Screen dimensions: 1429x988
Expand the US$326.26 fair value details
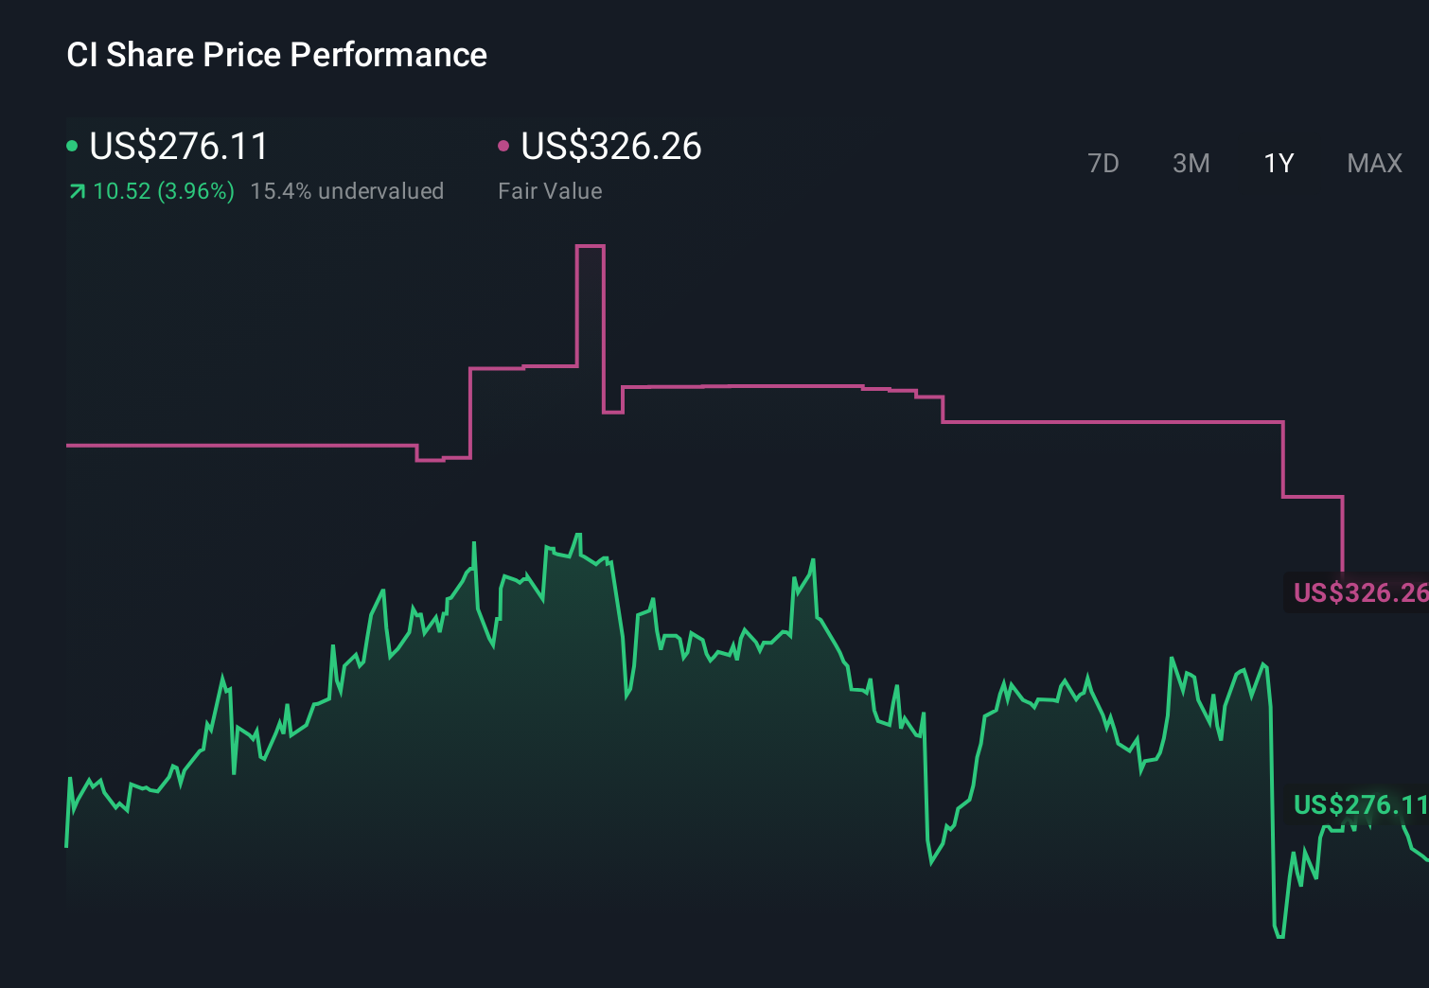[610, 147]
